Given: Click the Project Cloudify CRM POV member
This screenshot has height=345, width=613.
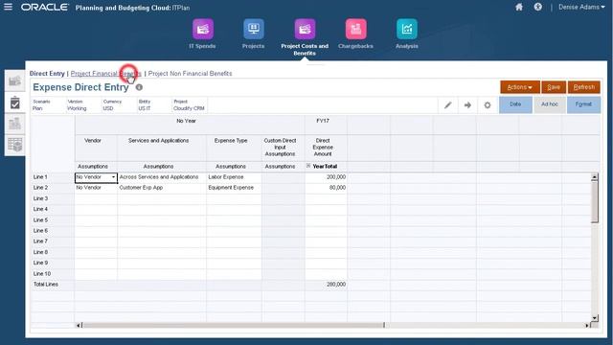Looking at the screenshot, I should click(190, 104).
